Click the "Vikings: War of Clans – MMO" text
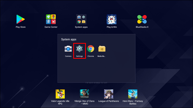The height and width of the screenshot is (108, 193). [x=84, y=102]
